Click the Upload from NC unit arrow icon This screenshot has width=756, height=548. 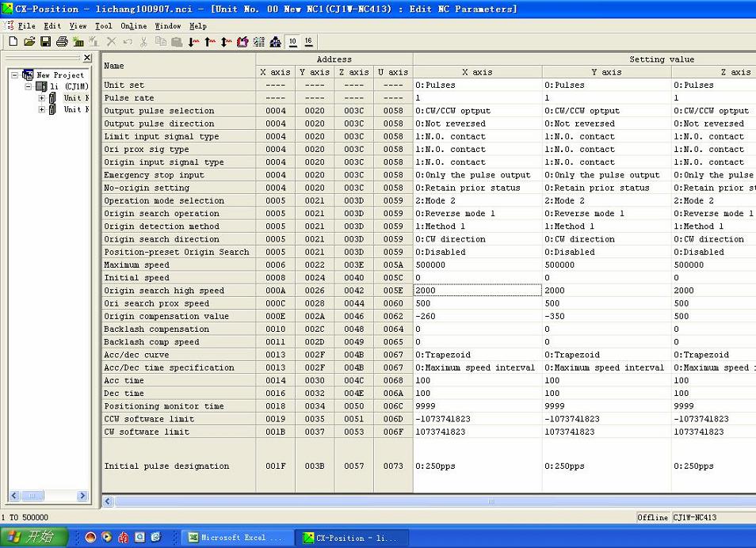point(210,42)
